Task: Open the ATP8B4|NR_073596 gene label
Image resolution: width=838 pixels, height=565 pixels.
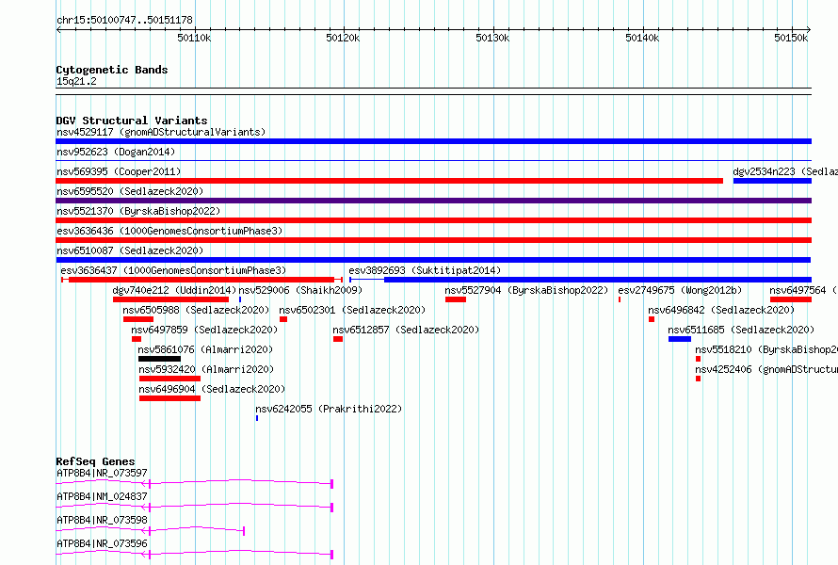Action: (102, 543)
